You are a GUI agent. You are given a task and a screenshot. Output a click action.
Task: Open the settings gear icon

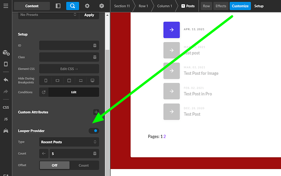pyautogui.click(x=87, y=6)
